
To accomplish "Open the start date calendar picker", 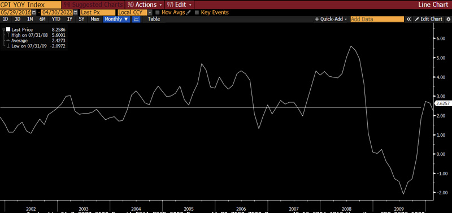I will tap(34, 12).
